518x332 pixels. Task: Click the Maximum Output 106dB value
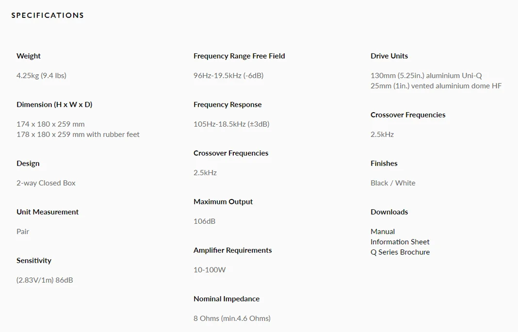click(x=205, y=221)
